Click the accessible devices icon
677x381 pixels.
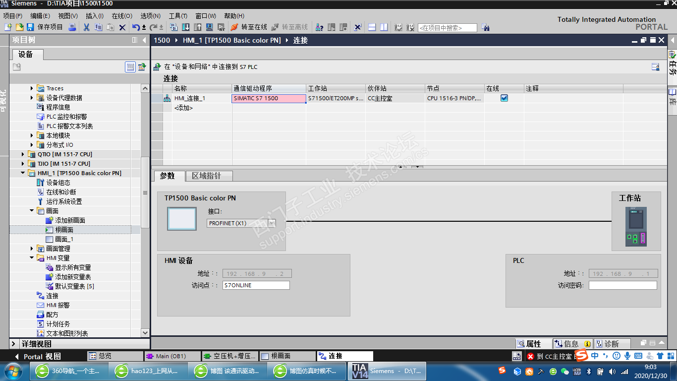(320, 27)
